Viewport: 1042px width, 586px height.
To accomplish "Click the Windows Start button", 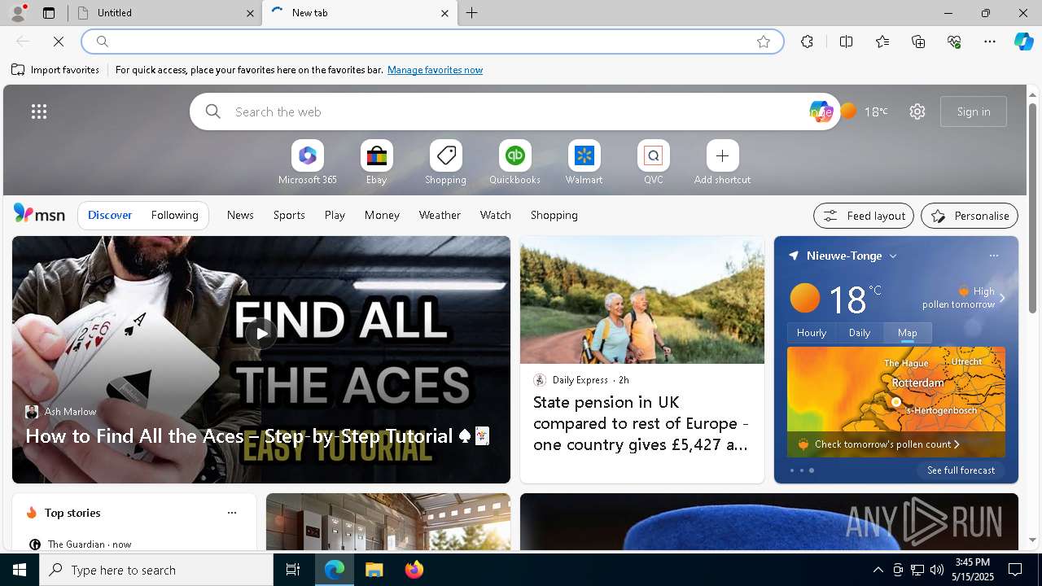I will [x=20, y=570].
